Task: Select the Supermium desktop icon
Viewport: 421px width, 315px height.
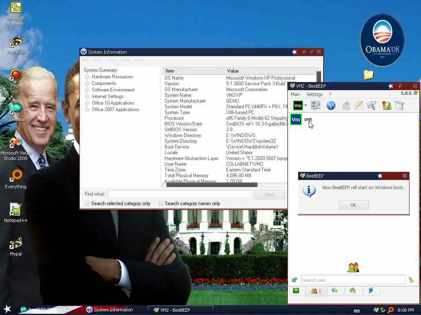Action: pyautogui.click(x=16, y=112)
